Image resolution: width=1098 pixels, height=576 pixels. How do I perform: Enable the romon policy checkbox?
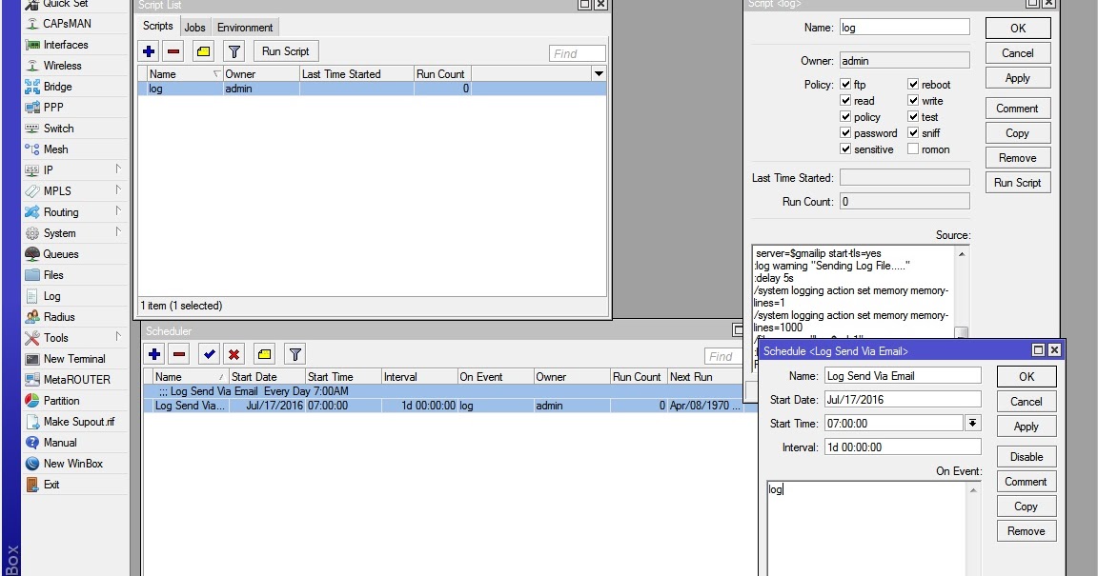[x=911, y=149]
